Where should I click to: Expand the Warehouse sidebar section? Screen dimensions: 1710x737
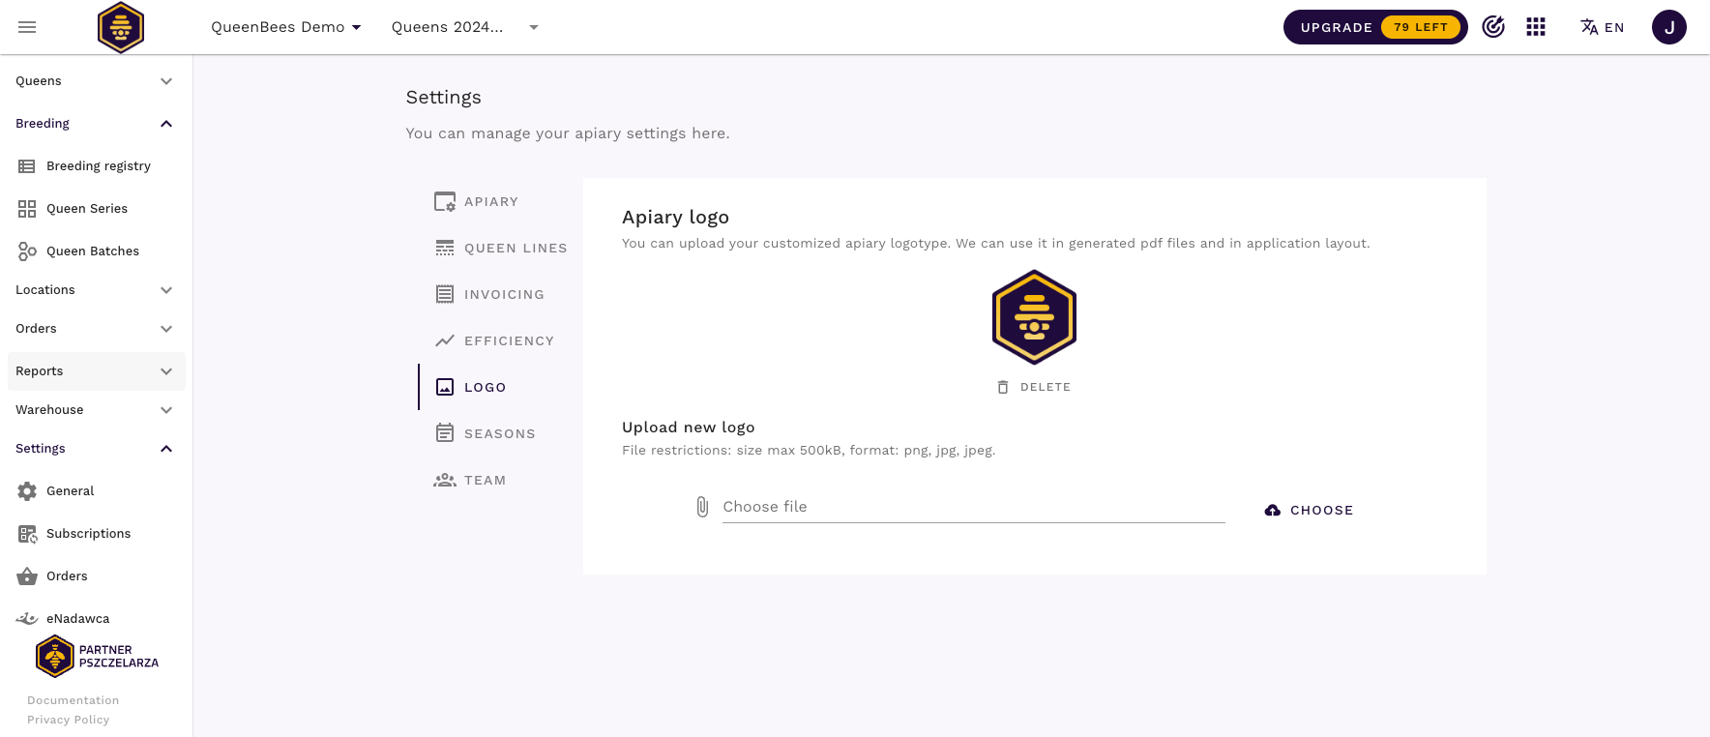[95, 410]
